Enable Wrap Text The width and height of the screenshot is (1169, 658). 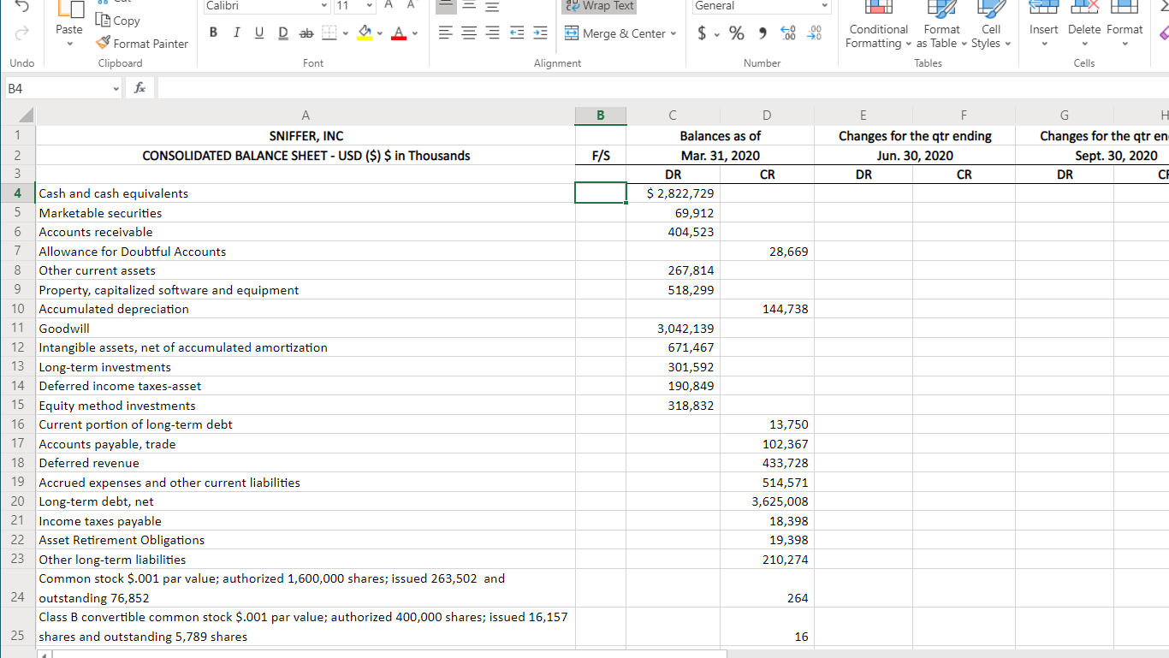point(598,6)
